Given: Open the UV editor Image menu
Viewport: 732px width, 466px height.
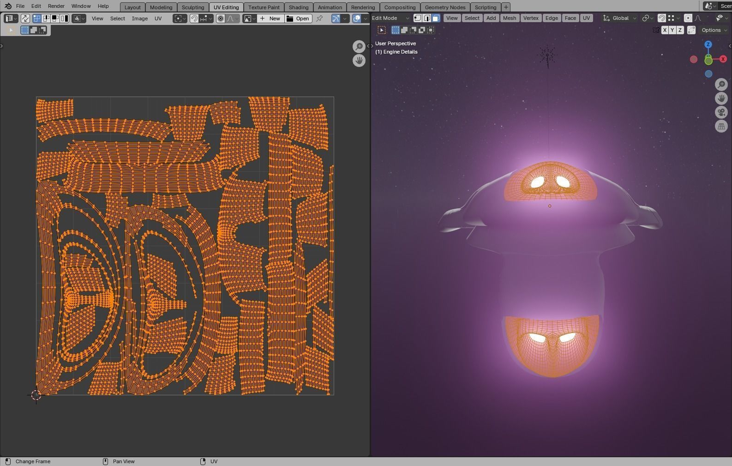Looking at the screenshot, I should tap(140, 18).
